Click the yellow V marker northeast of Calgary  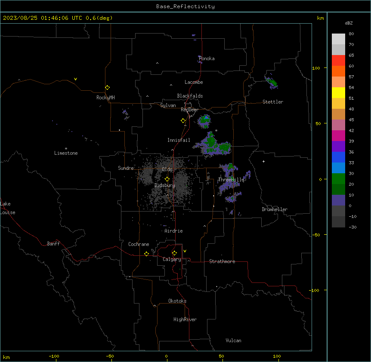pyautogui.click(x=185, y=251)
